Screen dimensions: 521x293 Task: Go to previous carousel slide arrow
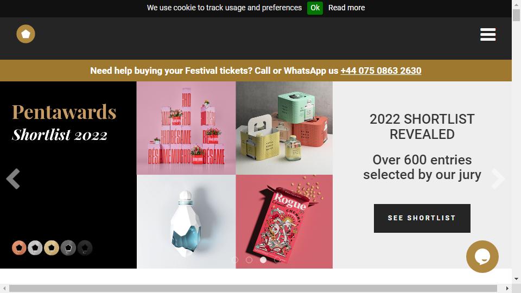tap(13, 179)
